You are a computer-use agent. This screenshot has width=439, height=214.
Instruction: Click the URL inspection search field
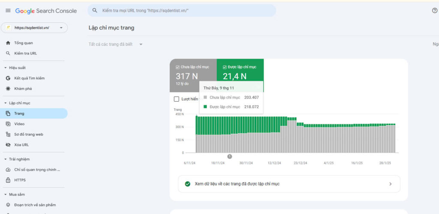[x=182, y=10]
